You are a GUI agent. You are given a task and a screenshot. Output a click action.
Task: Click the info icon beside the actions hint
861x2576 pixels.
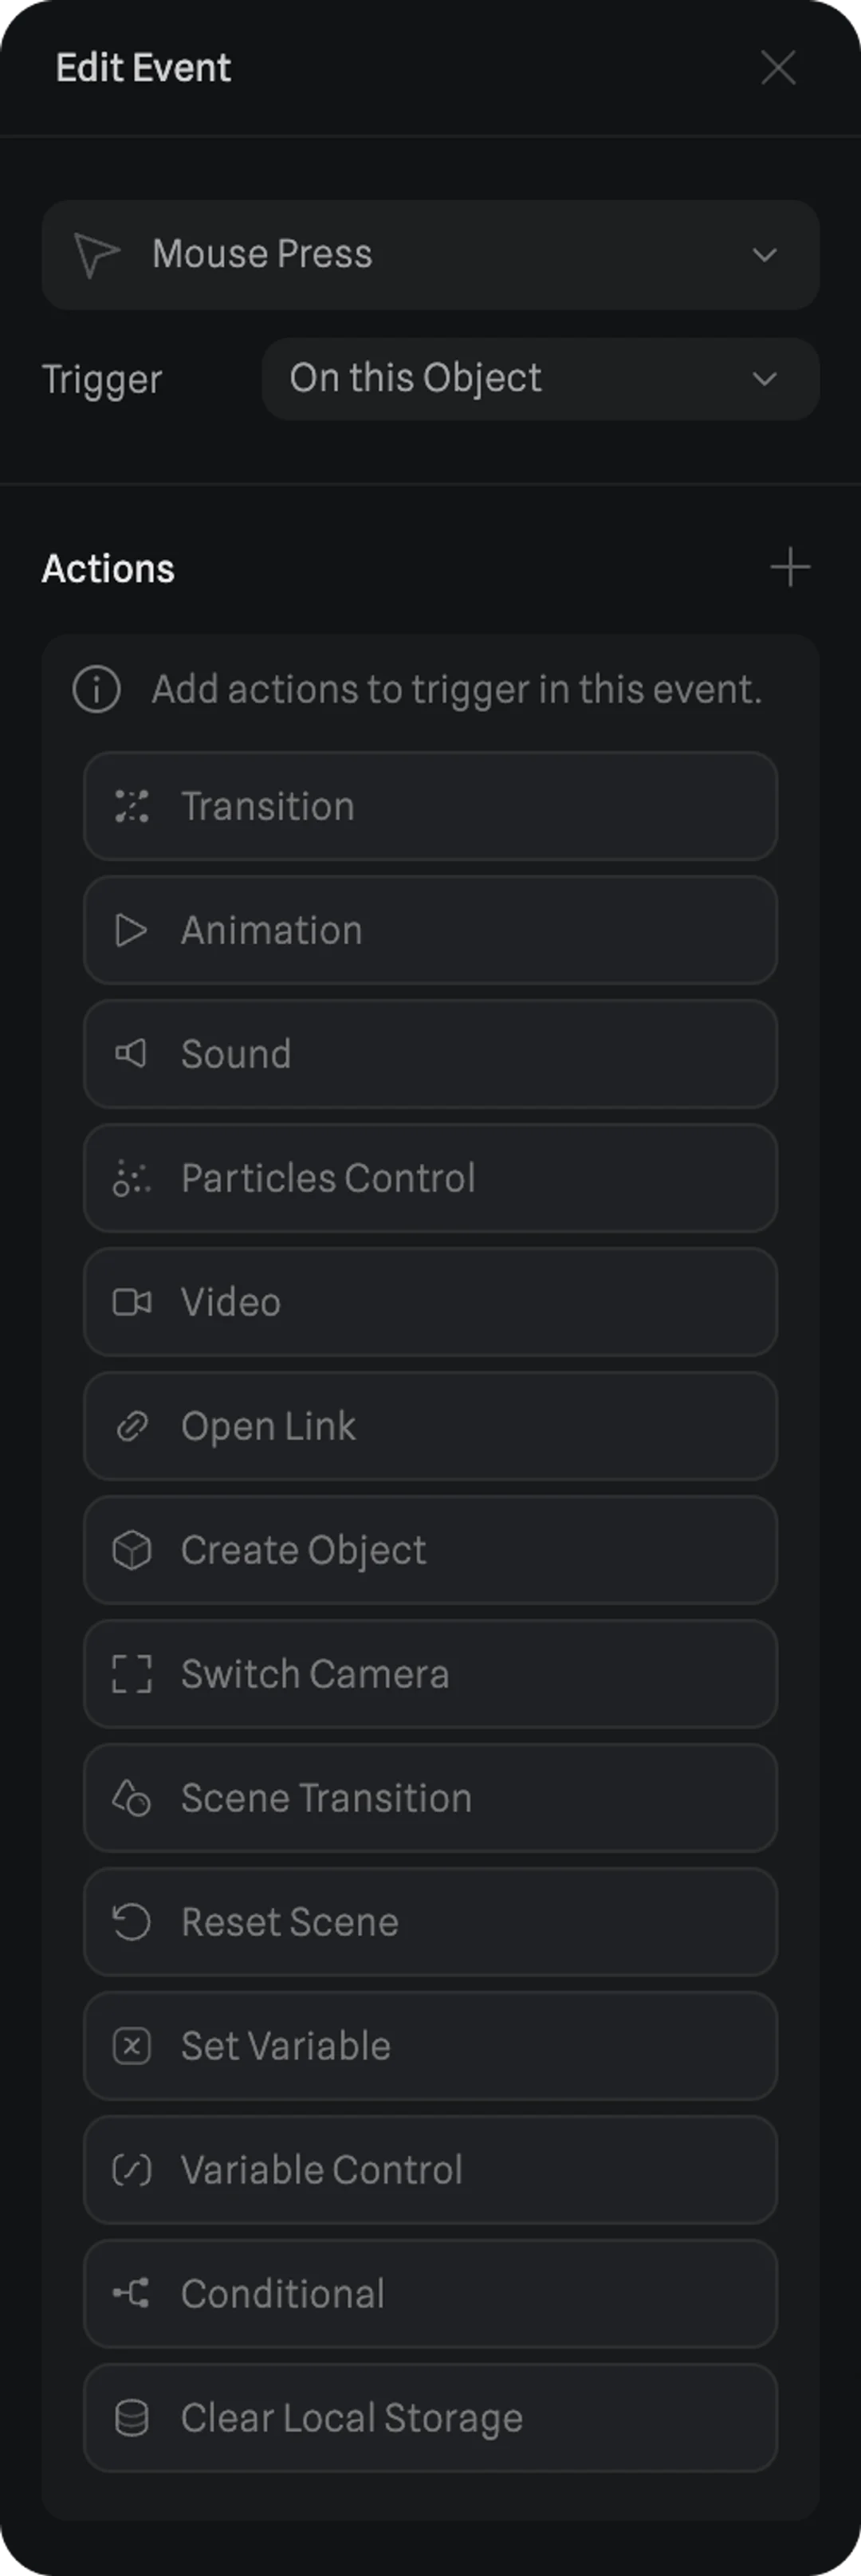tap(97, 689)
